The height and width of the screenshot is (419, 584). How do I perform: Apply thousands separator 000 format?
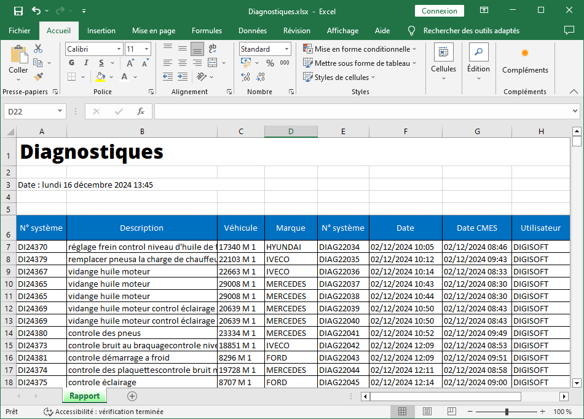(x=285, y=63)
